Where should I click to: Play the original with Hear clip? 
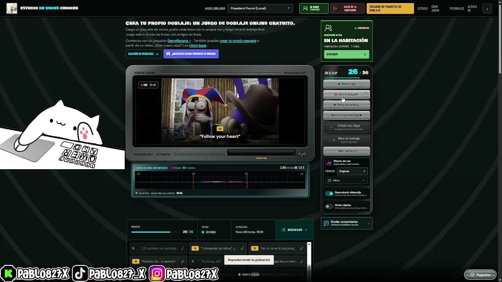point(347,84)
